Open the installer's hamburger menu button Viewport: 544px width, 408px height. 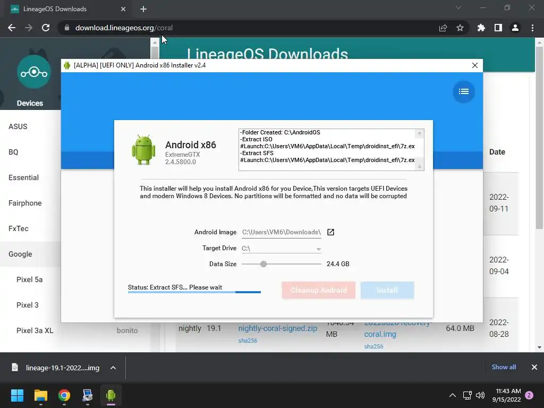(463, 91)
